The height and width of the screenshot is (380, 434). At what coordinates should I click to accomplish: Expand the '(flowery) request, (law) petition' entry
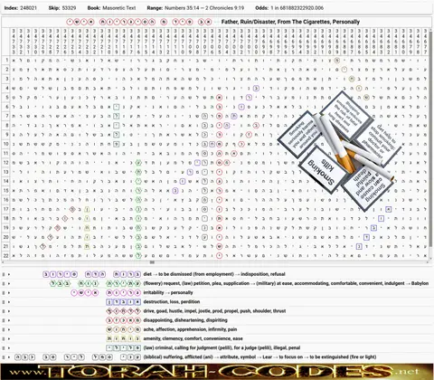[9, 283]
